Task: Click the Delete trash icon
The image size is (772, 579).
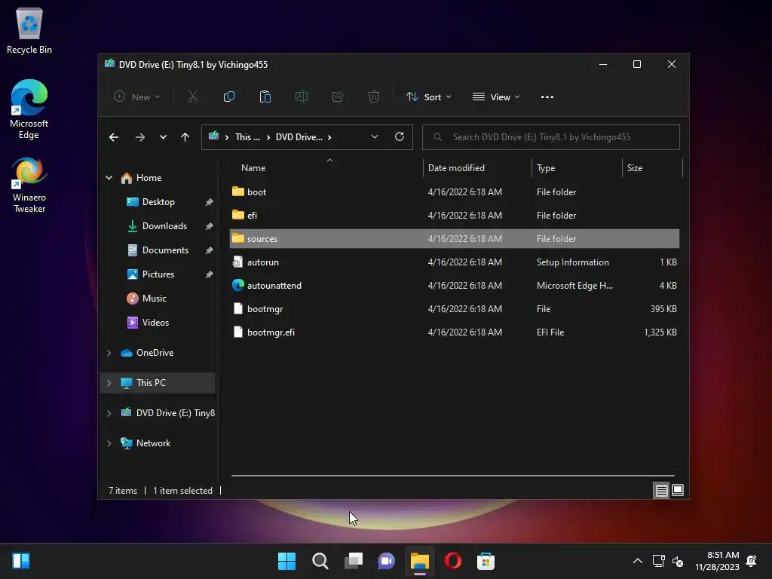Action: coord(374,97)
